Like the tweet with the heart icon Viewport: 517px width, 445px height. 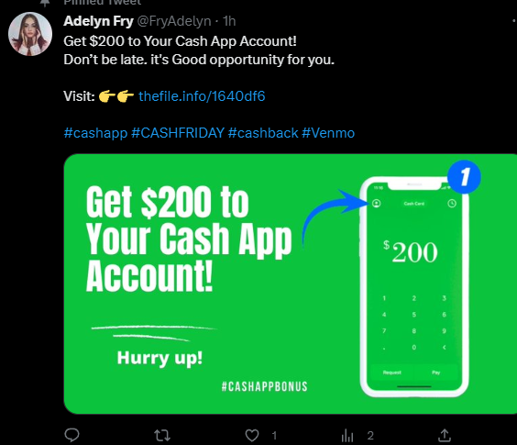tap(252, 436)
